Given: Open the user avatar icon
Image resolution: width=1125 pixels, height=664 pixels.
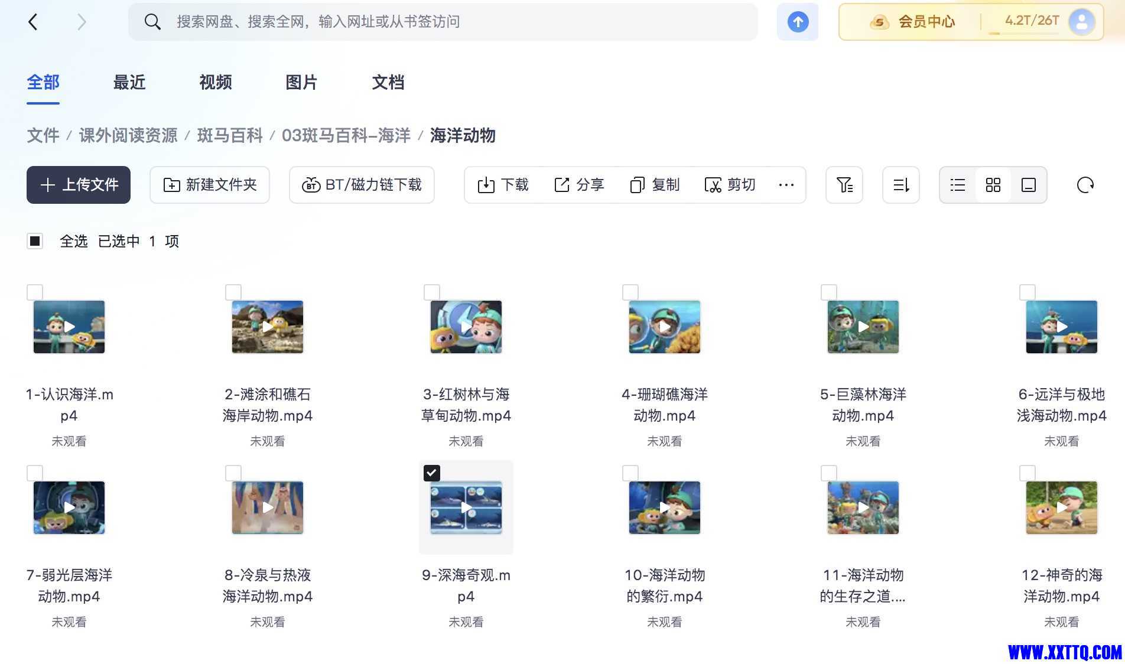Looking at the screenshot, I should 1082,22.
